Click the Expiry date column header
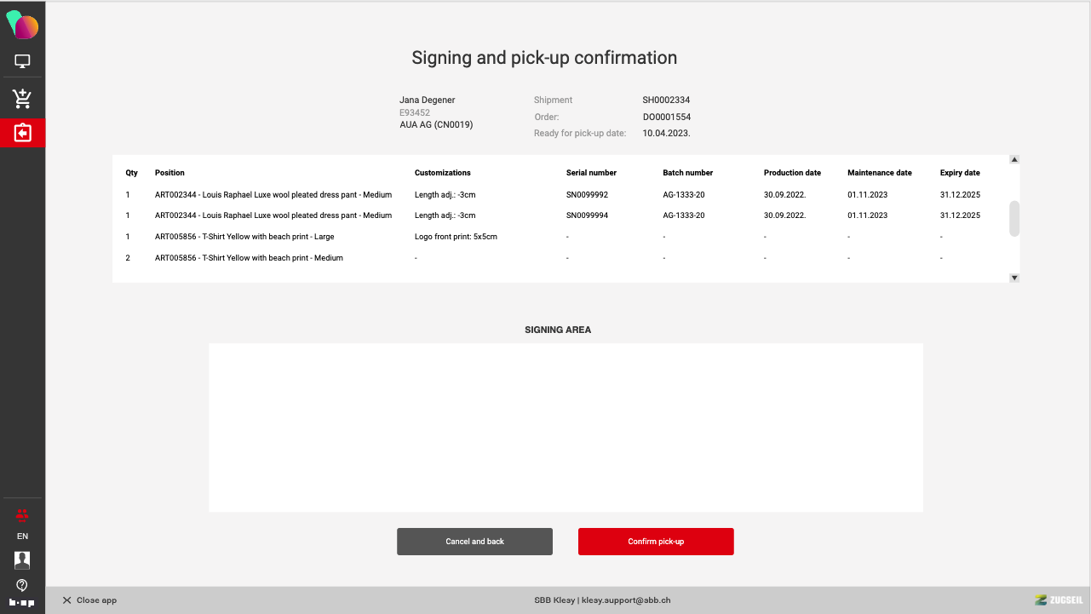Screen dimensions: 1091x614 (960, 173)
